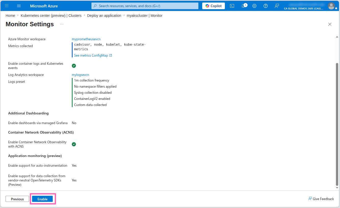
Task: Click the OpenTelemetry SDKs data collection label
Action: click(37, 180)
